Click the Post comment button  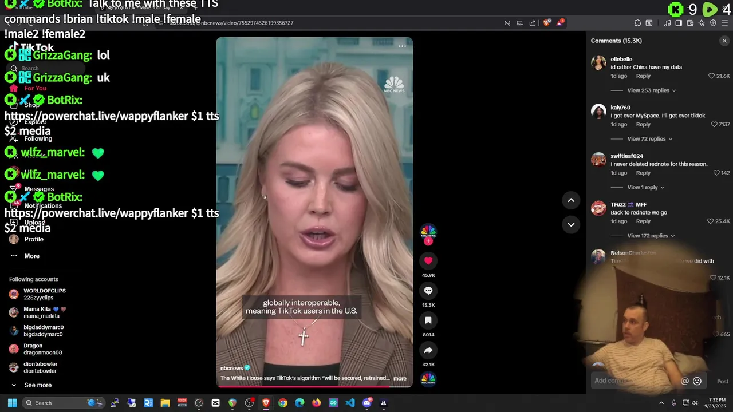click(x=723, y=381)
